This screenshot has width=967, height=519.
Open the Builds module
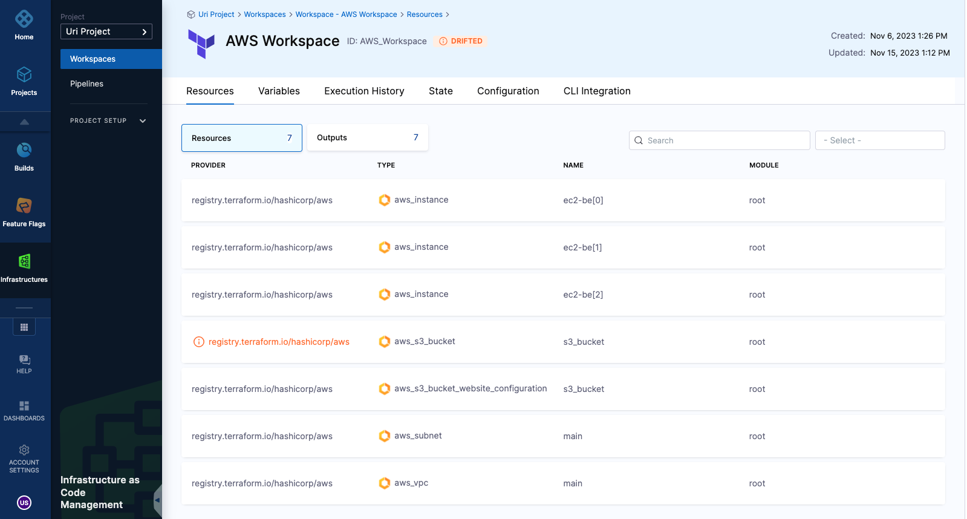(24, 157)
